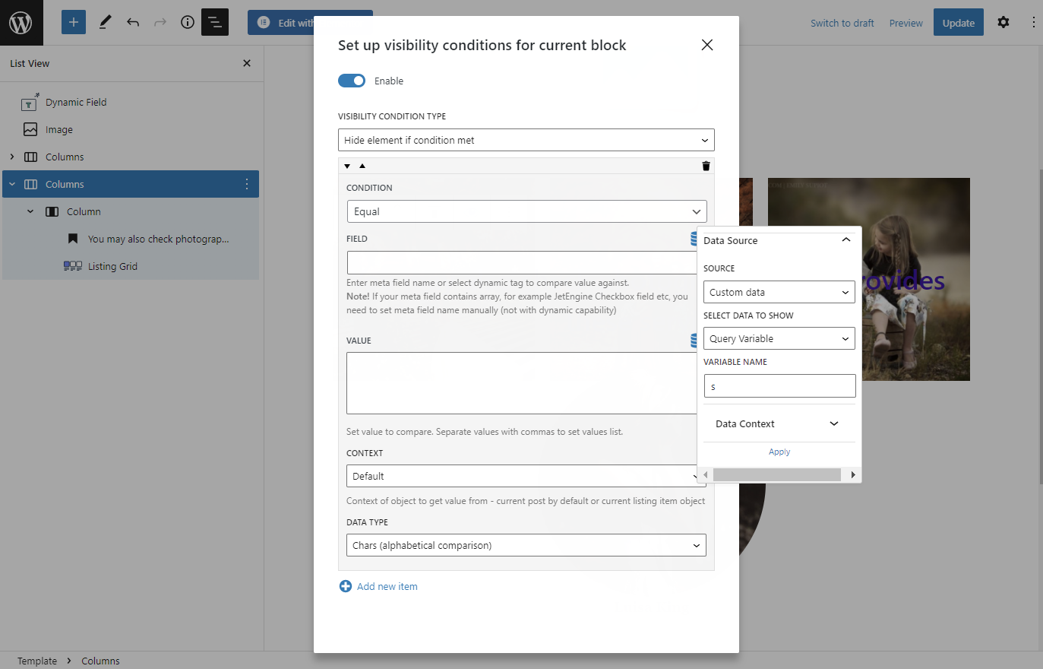Click the Preview button
This screenshot has width=1043, height=669.
pos(906,23)
